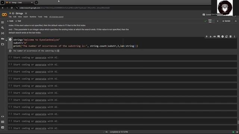The width and height of the screenshot is (239, 134).
Task: Open the Table of contents sidebar panel
Action: [x=3, y=22]
